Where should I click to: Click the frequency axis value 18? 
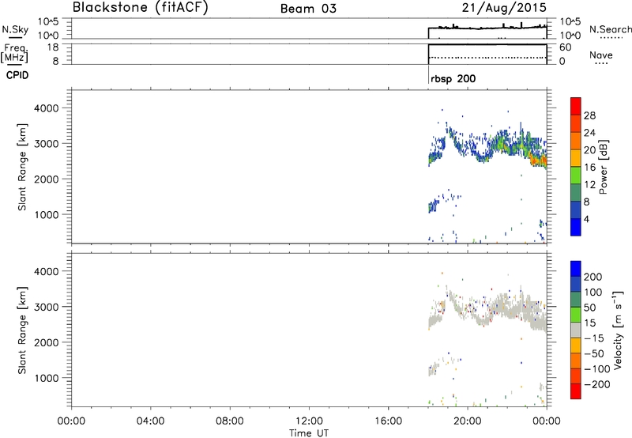(52, 47)
